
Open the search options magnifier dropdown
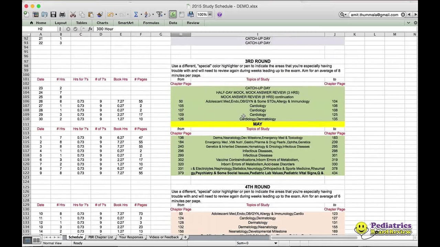coord(343,15)
